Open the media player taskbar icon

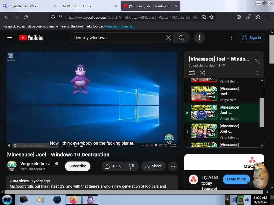(x=40, y=200)
